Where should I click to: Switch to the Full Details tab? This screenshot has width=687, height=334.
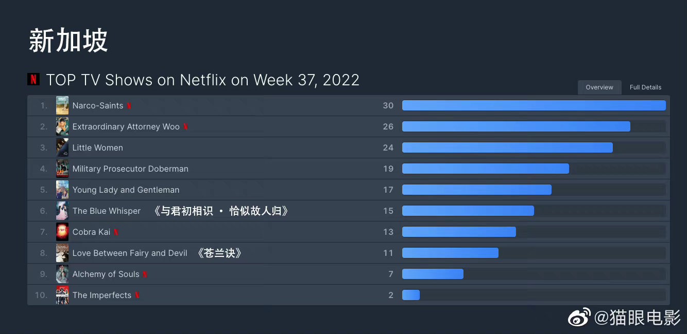[645, 87]
